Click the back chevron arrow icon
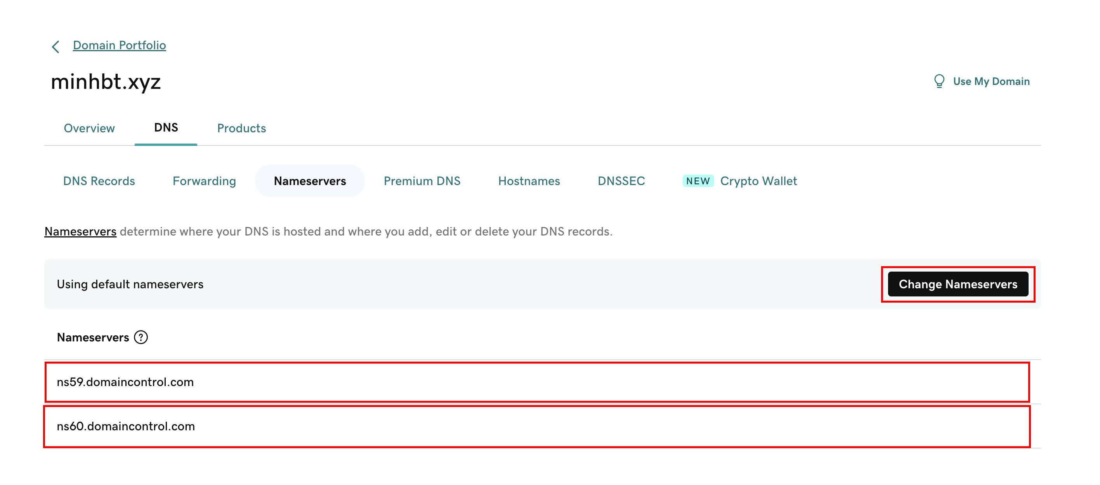The height and width of the screenshot is (485, 1100). [56, 46]
